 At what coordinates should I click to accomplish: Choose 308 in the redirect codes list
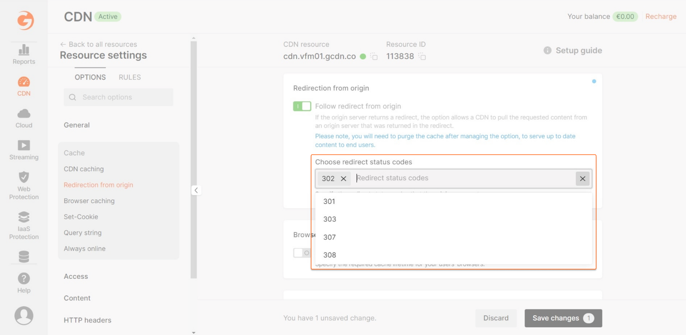tap(329, 255)
